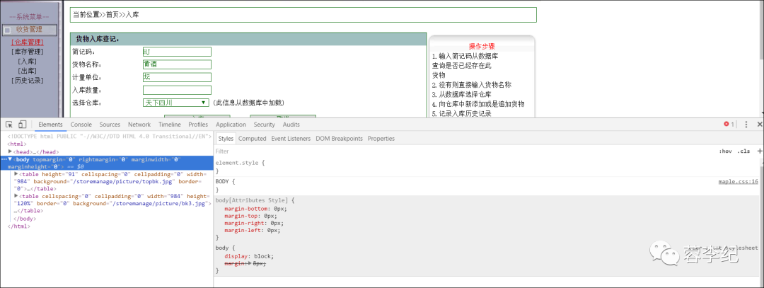The height and width of the screenshot is (288, 764).
Task: Click the Styles Filter text box
Action: (463, 151)
